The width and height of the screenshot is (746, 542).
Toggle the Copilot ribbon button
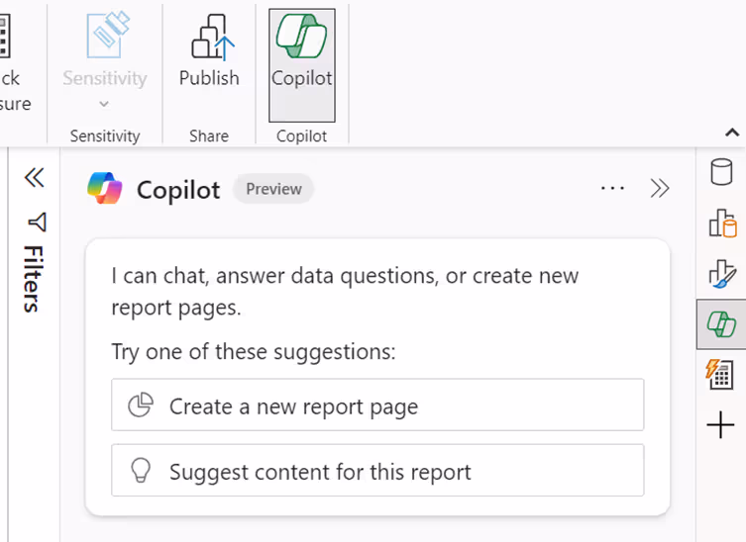click(x=301, y=65)
